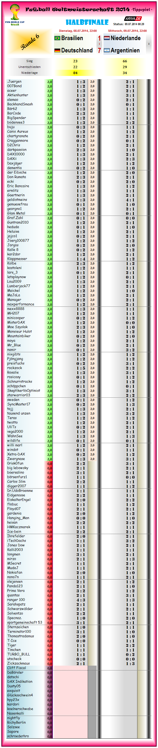
Task: Select player Glücksschwein4
Action: pyautogui.click(x=20, y=695)
